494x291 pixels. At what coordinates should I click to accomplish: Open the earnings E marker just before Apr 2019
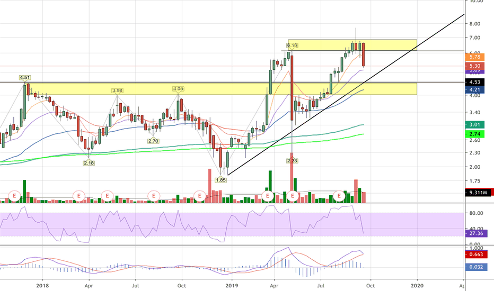coord(268,196)
